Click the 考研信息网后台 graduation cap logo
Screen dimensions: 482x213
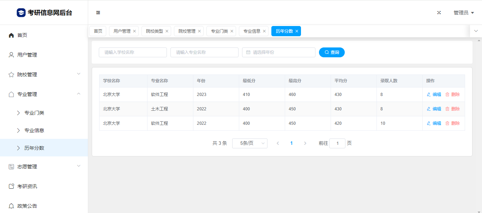click(21, 13)
